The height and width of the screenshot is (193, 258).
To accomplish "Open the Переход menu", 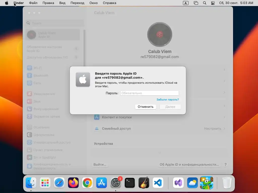I will coord(77,3).
